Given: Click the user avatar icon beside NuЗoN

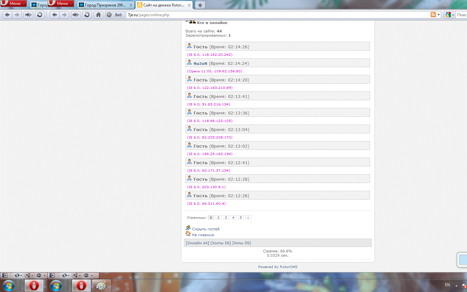Looking at the screenshot, I should click(189, 63).
